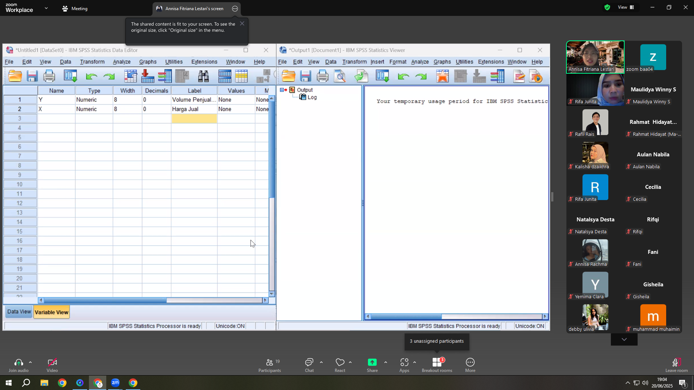The width and height of the screenshot is (694, 390).
Task: Open the Format menu in Output Viewer
Action: pyautogui.click(x=398, y=62)
